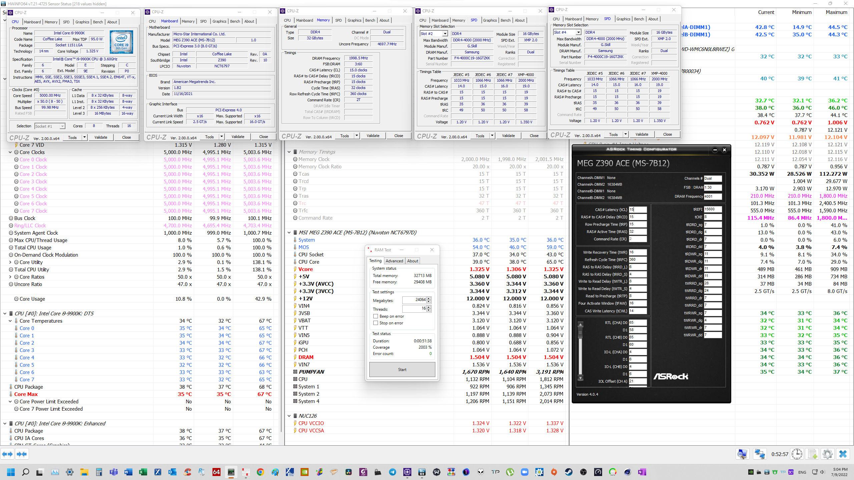Click Close in Mainboard CPU-Z window

[x=264, y=137]
